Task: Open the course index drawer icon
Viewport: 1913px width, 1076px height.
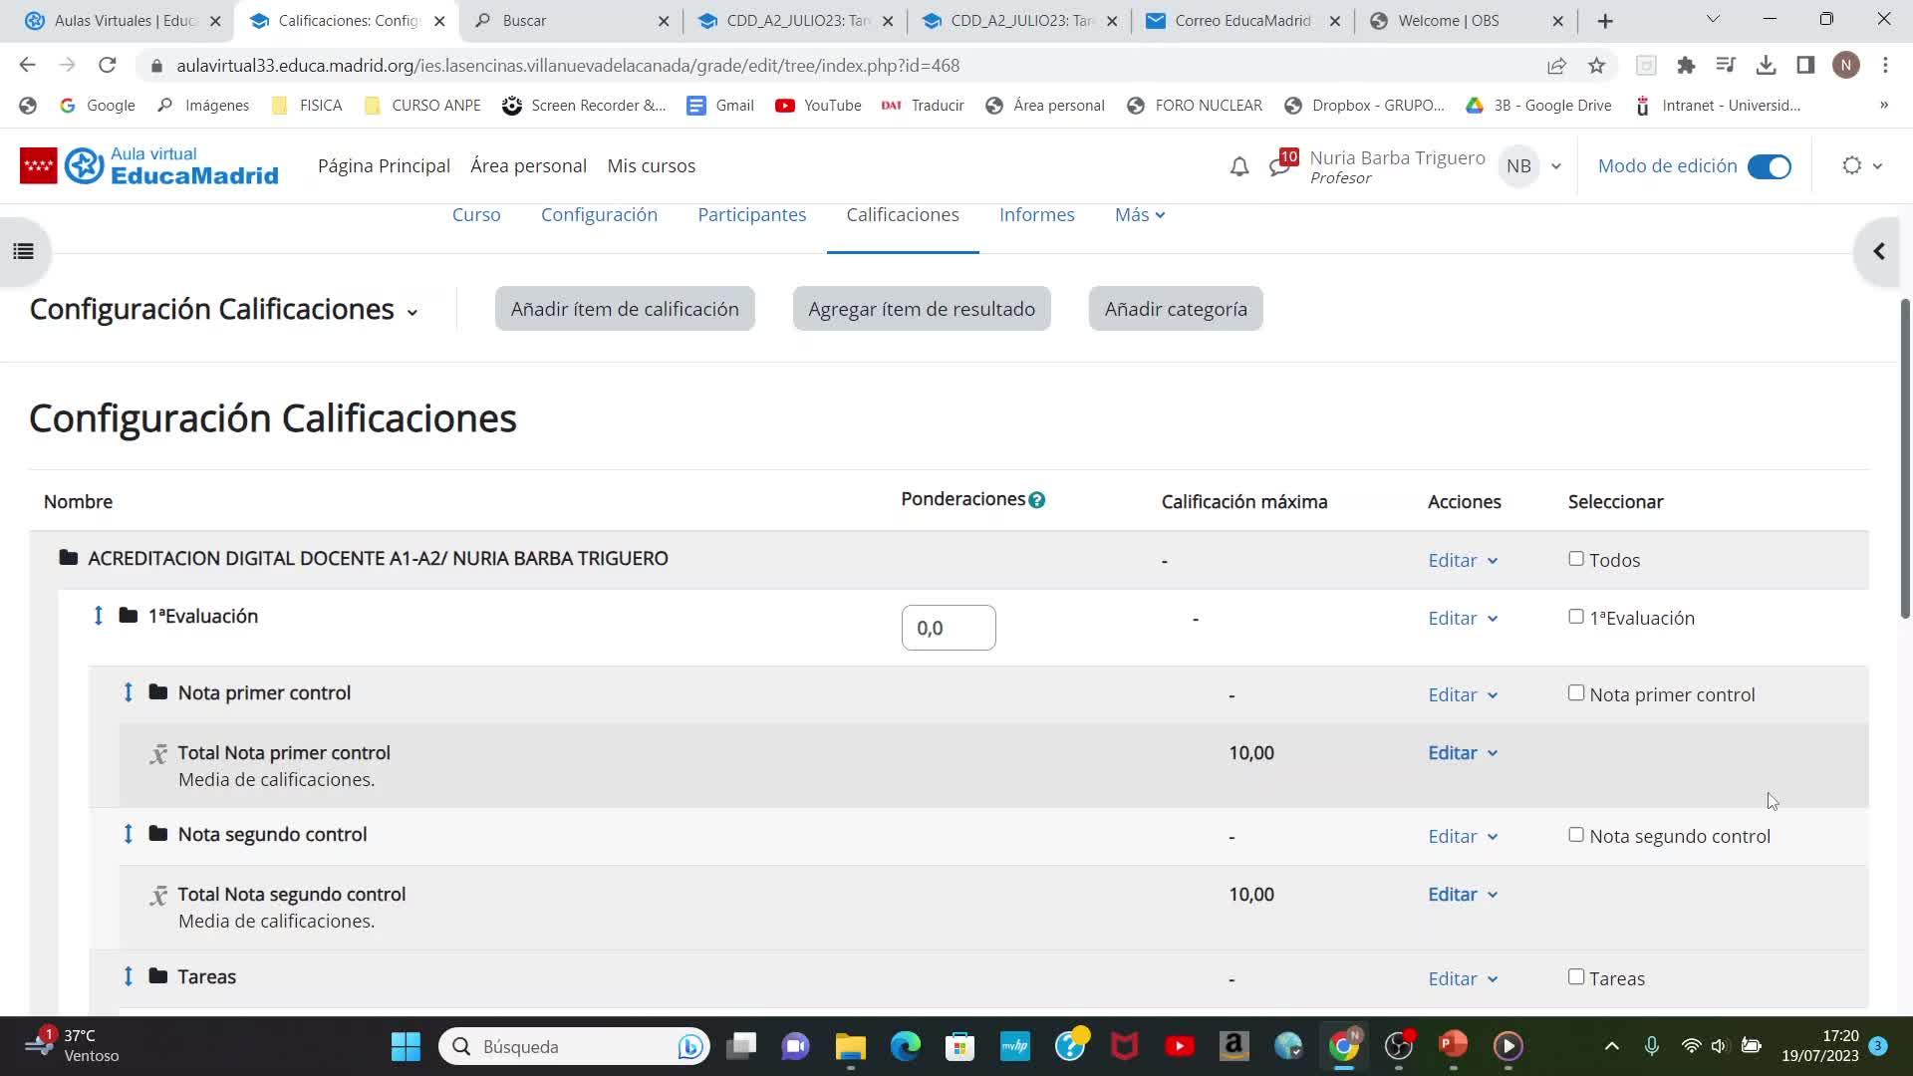Action: pyautogui.click(x=23, y=251)
